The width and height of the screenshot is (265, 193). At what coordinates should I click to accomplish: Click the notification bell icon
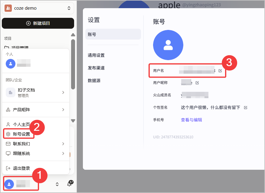[69, 184]
